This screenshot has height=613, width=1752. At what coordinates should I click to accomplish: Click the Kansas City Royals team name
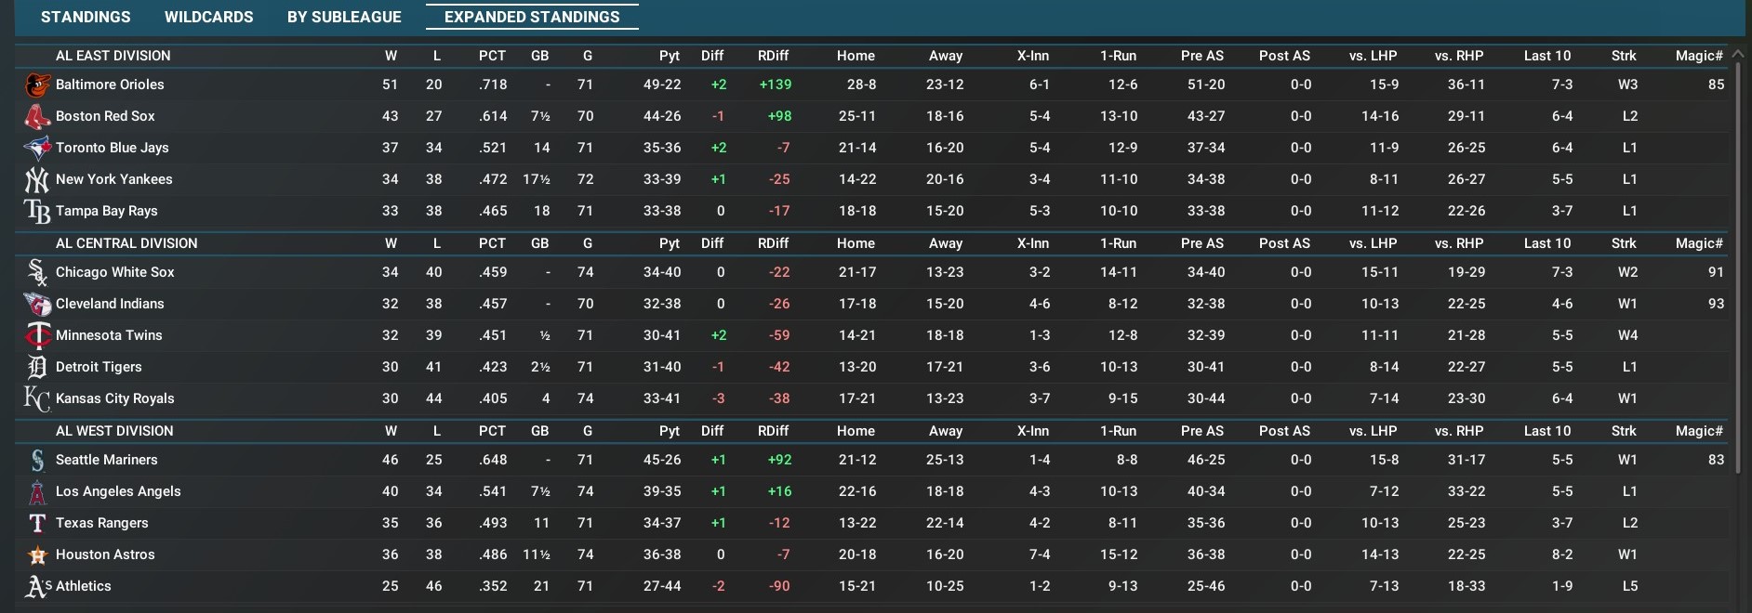point(114,398)
